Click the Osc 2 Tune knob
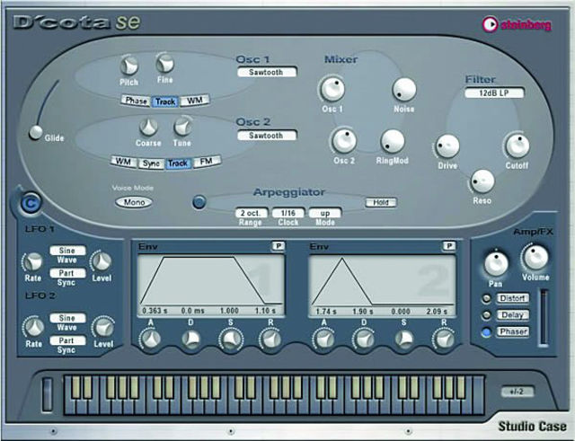575x441 pixels. tap(182, 127)
